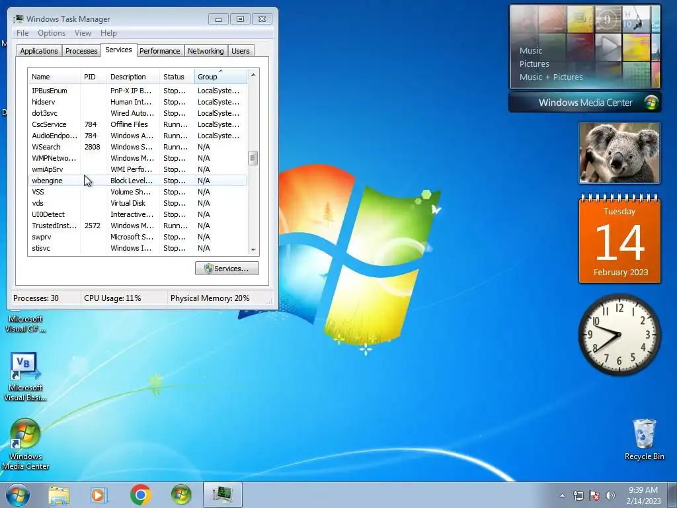Select the TrustedInst... service row
This screenshot has width=677, height=508.
pos(138,226)
